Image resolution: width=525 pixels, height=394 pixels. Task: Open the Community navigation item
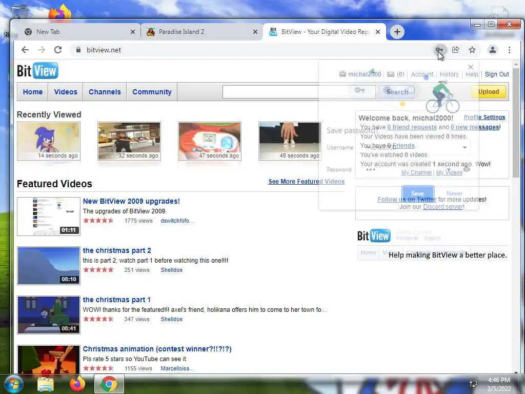pyautogui.click(x=152, y=92)
